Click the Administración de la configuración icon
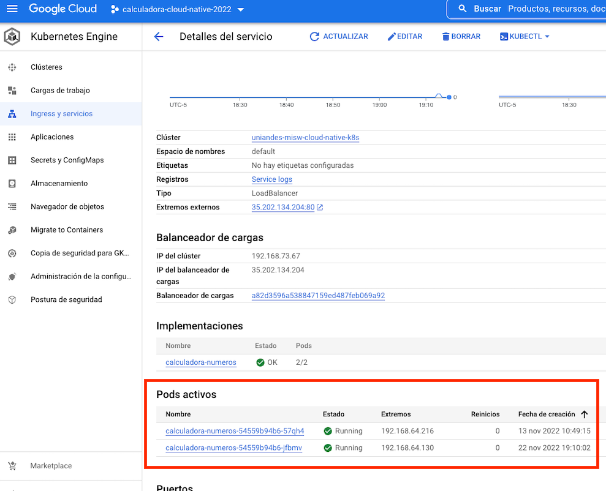The image size is (606, 491). (12, 276)
